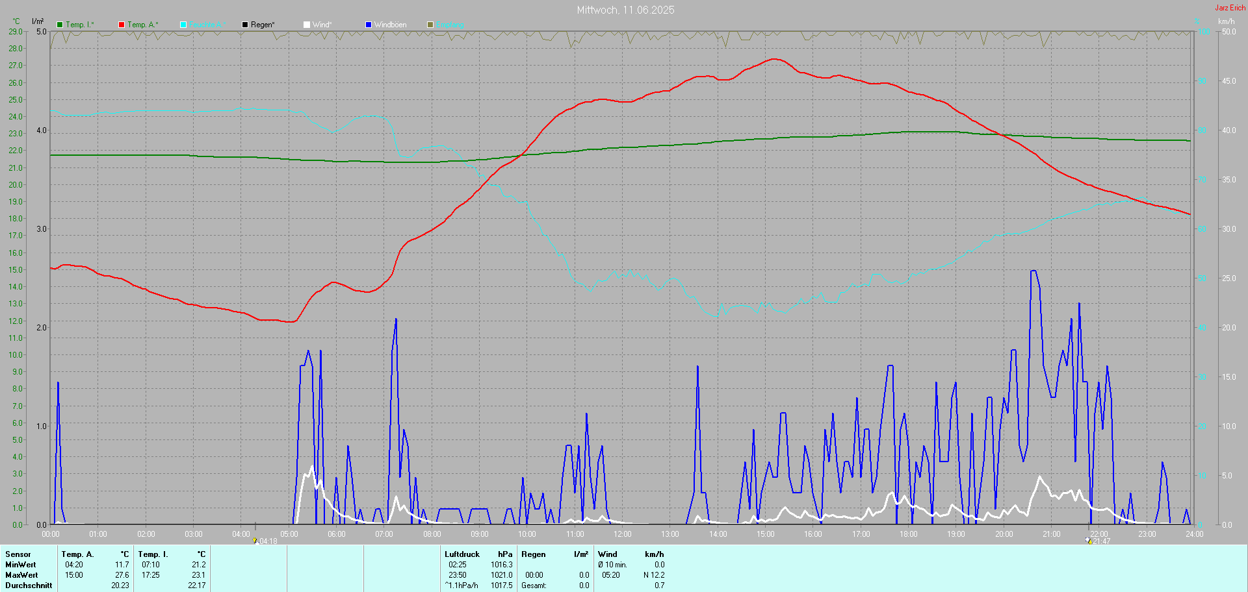
Task: Click the 06:00 tick on the time axis
Action: point(337,534)
